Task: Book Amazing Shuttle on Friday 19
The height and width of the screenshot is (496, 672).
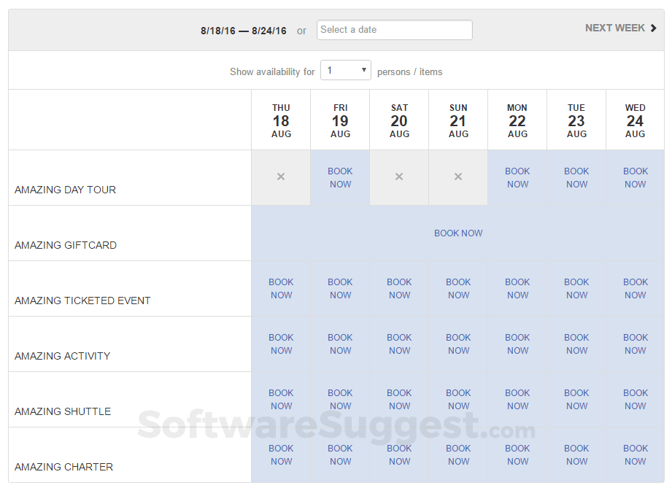Action: [340, 400]
